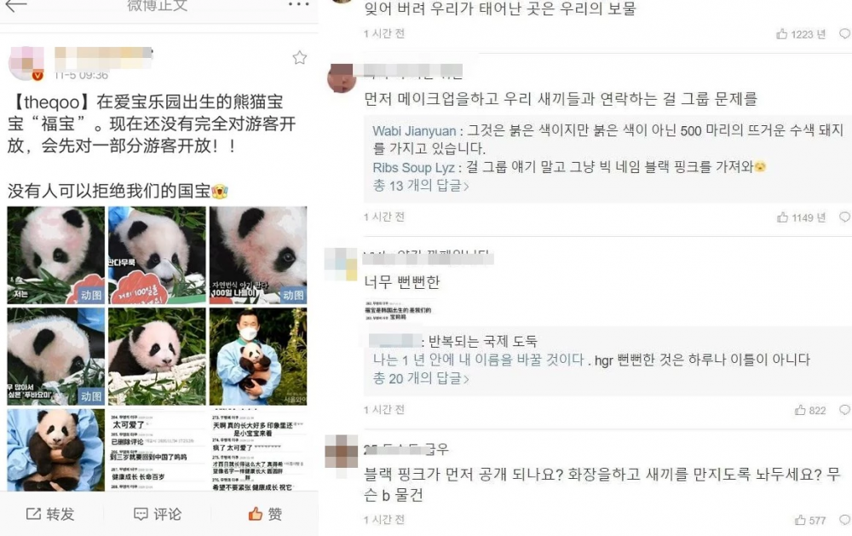The height and width of the screenshot is (536, 852).
Task: Open the small image attached to 너무 뻔뻔한 comment
Action: (x=400, y=310)
